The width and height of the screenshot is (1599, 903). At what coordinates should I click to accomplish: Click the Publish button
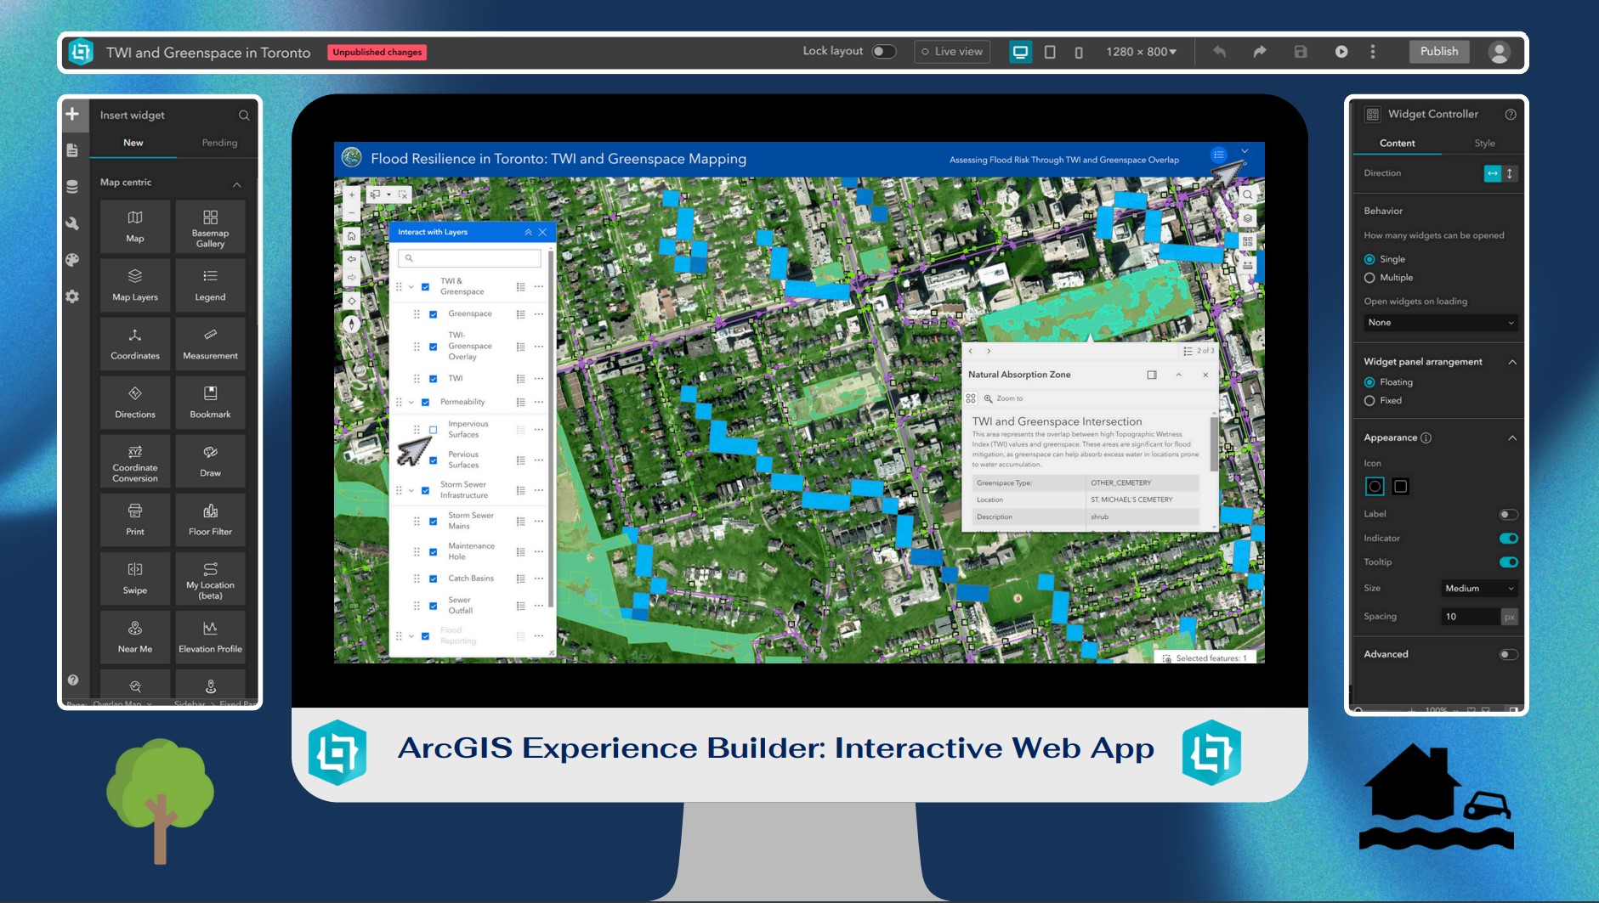coord(1438,52)
